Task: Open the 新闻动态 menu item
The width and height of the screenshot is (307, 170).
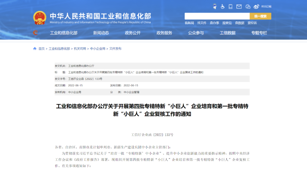Action: click(x=101, y=33)
